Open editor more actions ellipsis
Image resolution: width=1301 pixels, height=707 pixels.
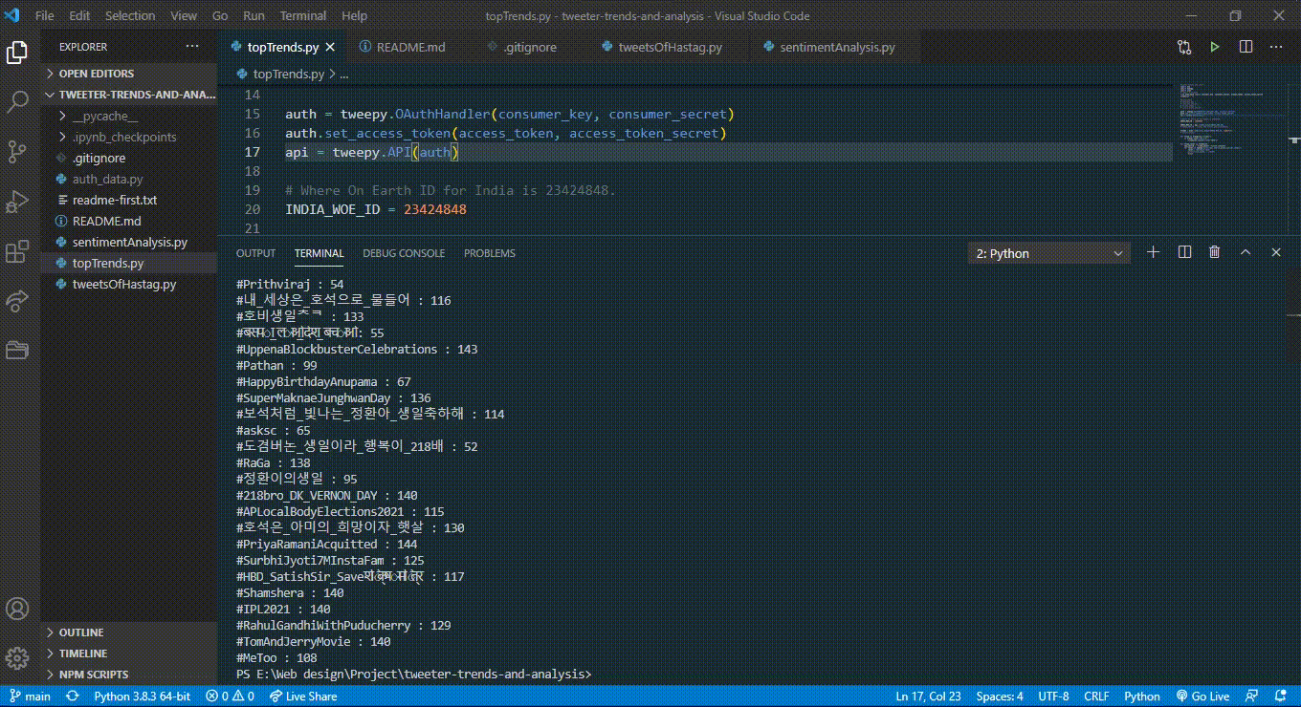[x=1276, y=46]
